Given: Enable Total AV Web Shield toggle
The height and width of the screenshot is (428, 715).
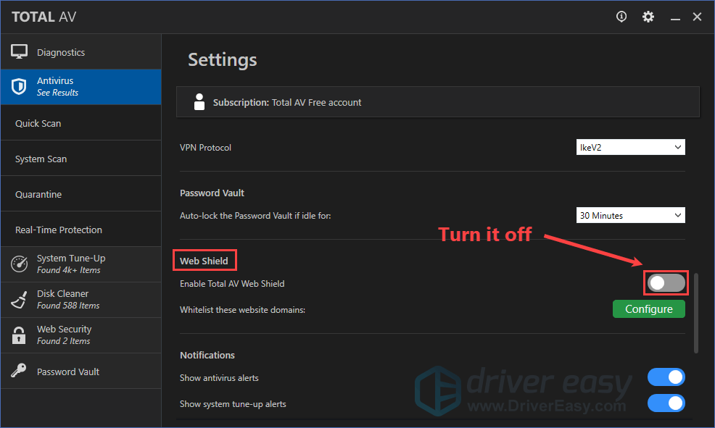Looking at the screenshot, I should [x=666, y=283].
